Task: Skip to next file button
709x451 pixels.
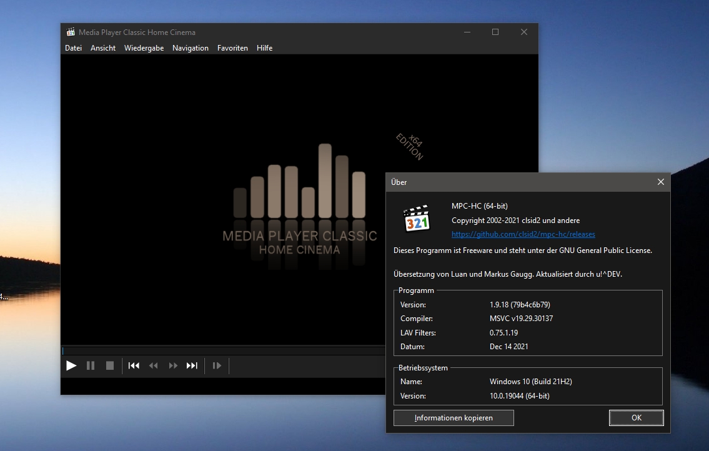Action: pyautogui.click(x=192, y=365)
